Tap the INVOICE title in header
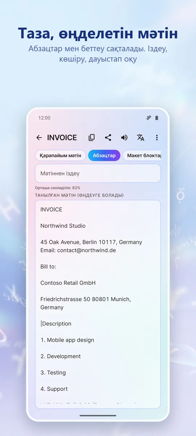The width and height of the screenshot is (196, 436). [62, 137]
